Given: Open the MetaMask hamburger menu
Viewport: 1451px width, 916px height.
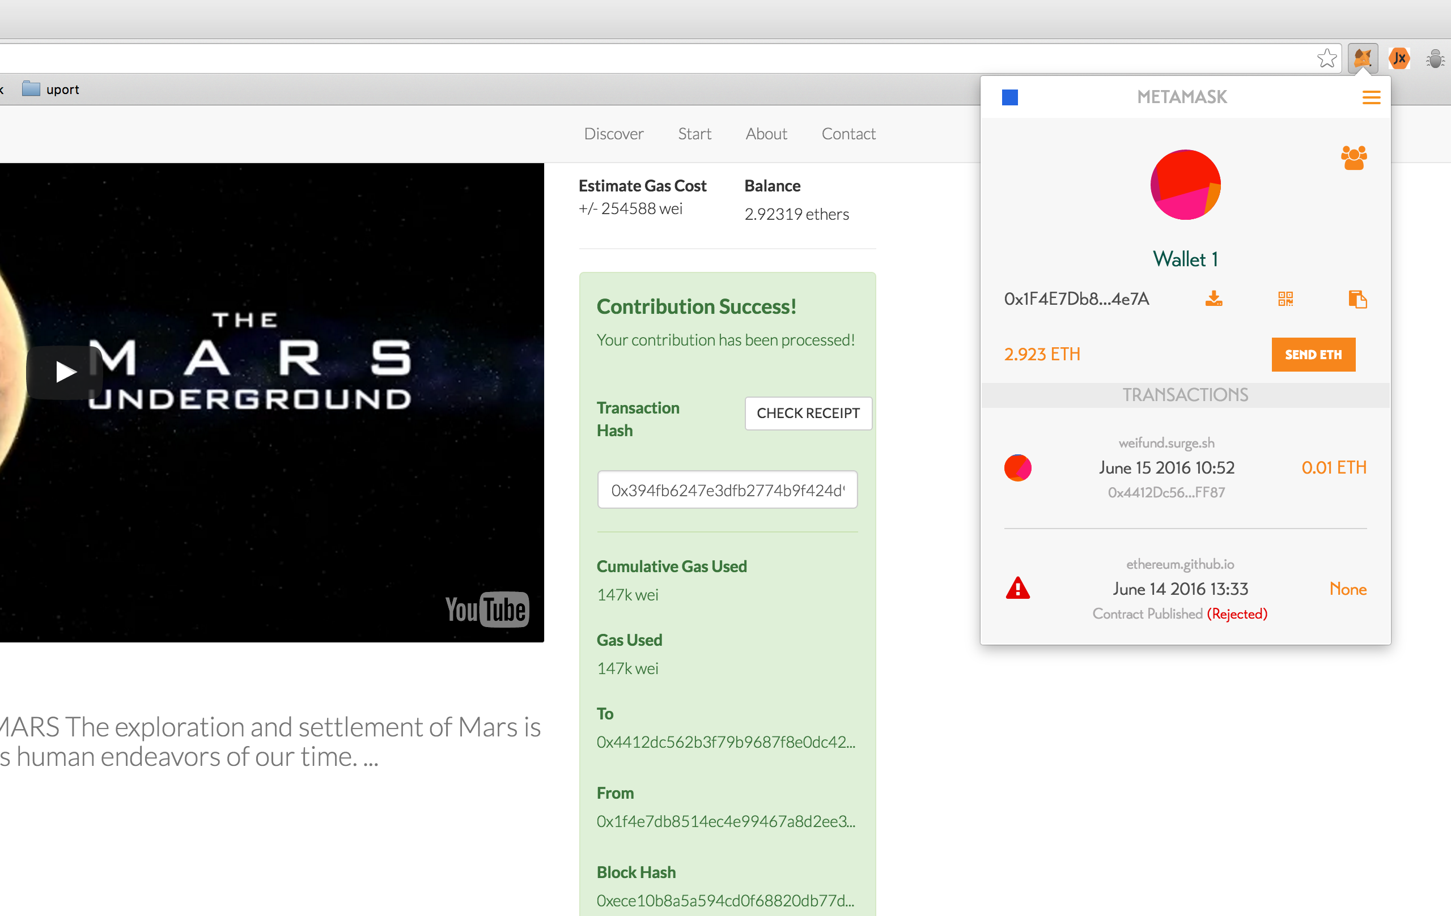Looking at the screenshot, I should [1371, 97].
